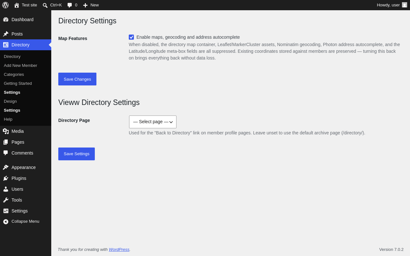Select the Tools wrench icon
Viewport: 410px width, 256px height.
[6, 200]
